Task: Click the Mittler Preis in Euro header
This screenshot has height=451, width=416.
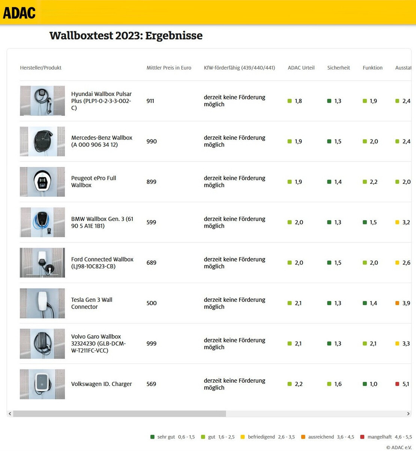Action: tap(169, 68)
